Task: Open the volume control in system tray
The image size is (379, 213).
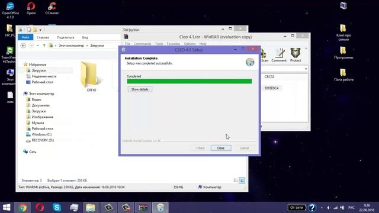Action: click(x=329, y=208)
